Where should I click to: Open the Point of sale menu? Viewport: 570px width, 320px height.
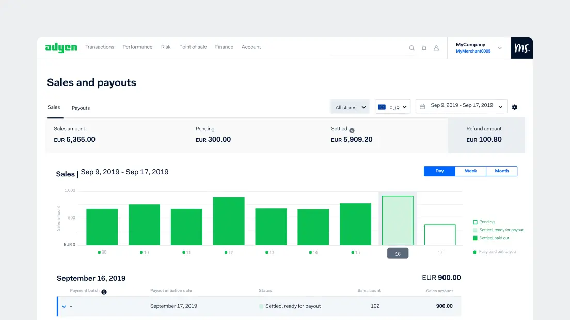193,47
